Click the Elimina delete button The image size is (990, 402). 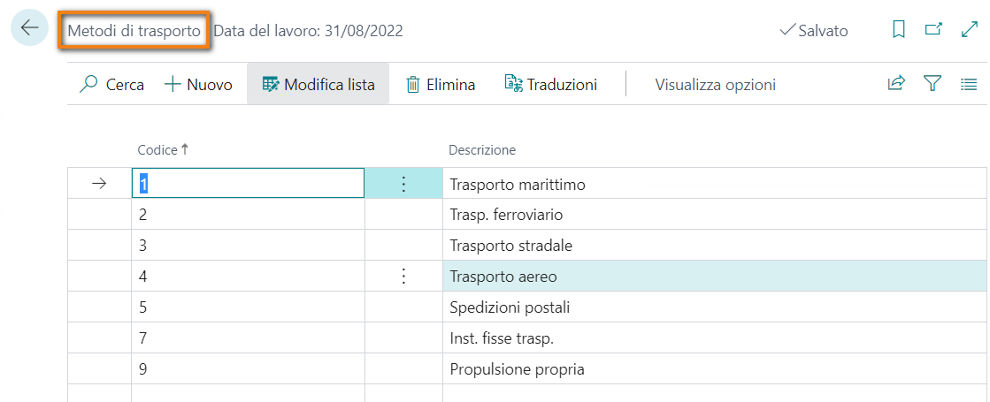tap(441, 85)
